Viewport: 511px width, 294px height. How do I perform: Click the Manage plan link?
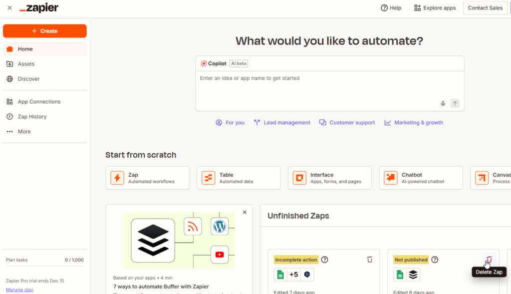(19, 290)
